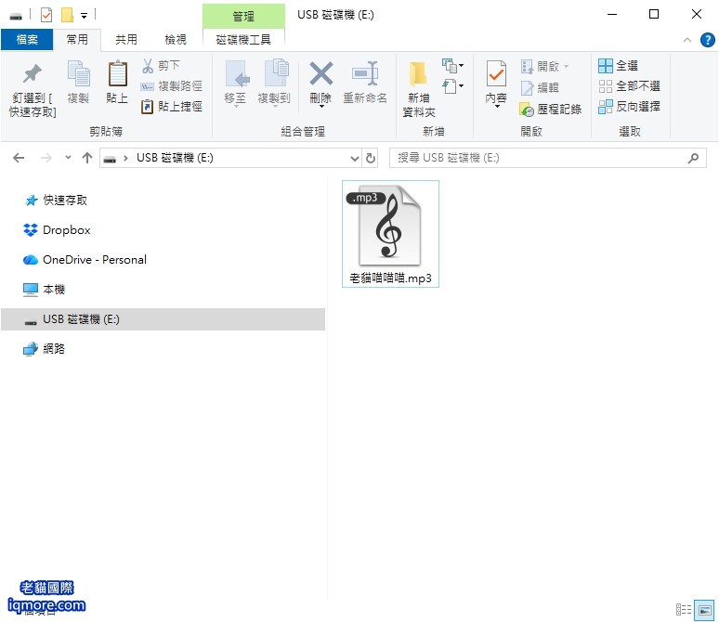Paste a shortcut with 貼上捷徑

coord(172,107)
